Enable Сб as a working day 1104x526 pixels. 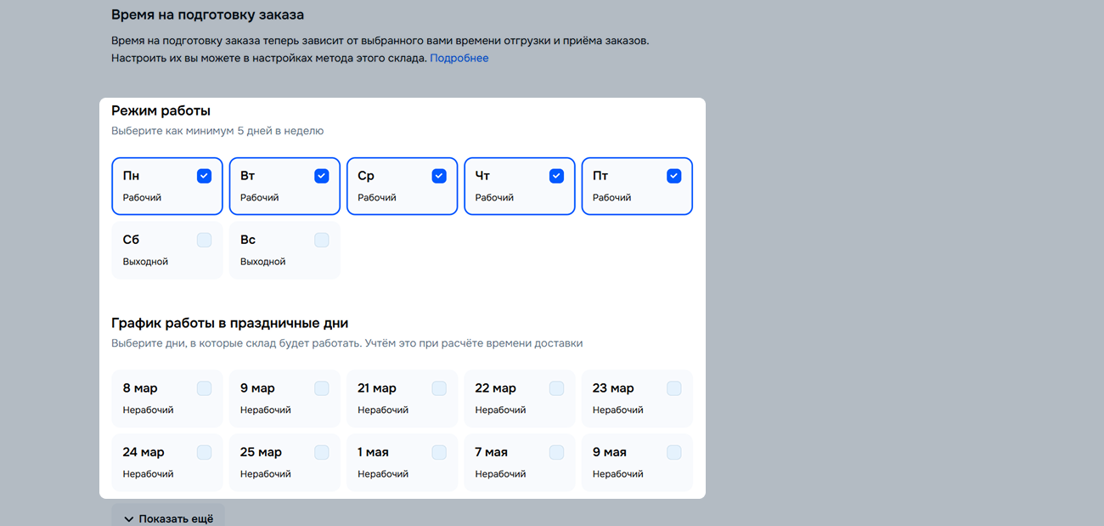click(x=204, y=240)
